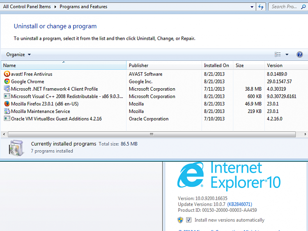
Task: Sort list by Size column header
Action: pyautogui.click(x=249, y=65)
